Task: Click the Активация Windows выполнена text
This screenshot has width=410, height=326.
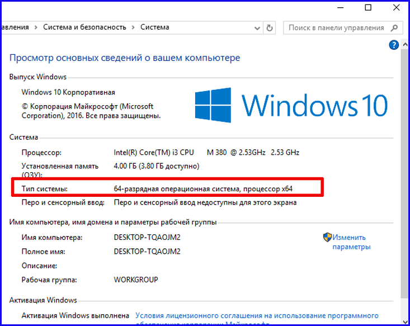Action: point(76,316)
